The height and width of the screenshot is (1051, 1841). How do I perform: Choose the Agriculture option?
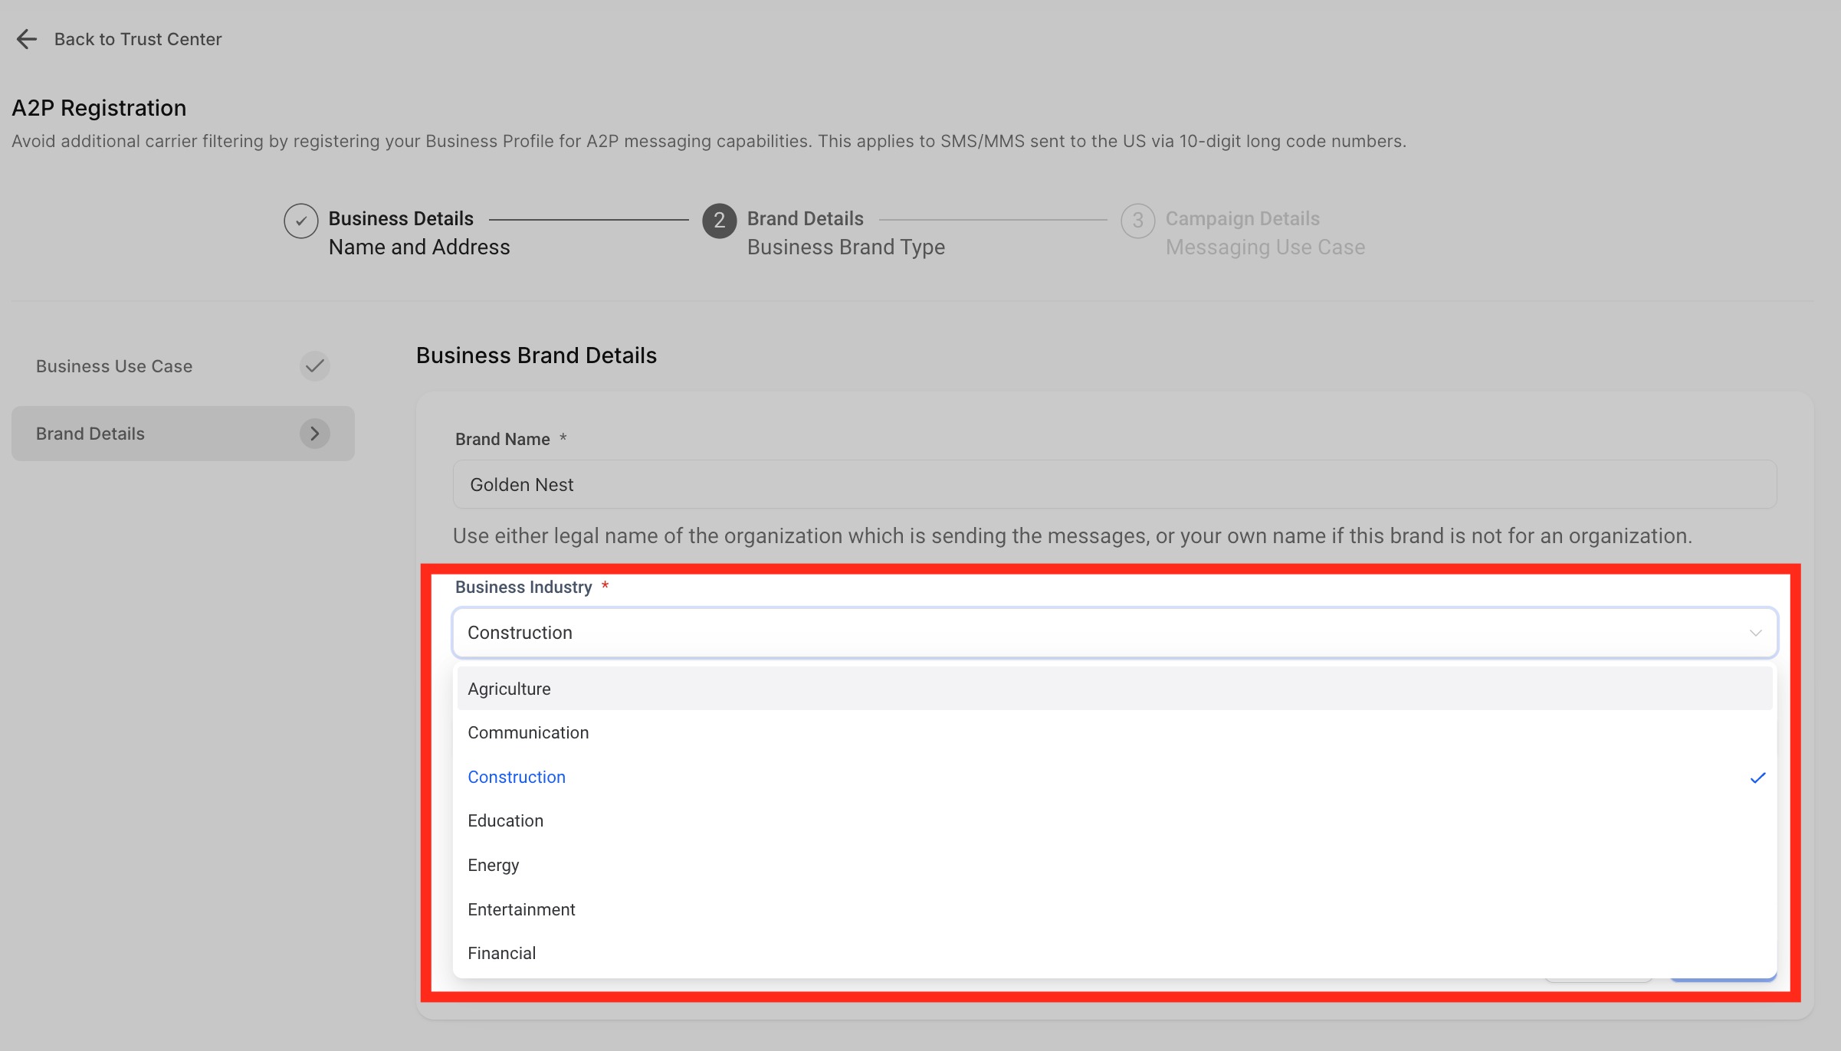pyautogui.click(x=1114, y=689)
